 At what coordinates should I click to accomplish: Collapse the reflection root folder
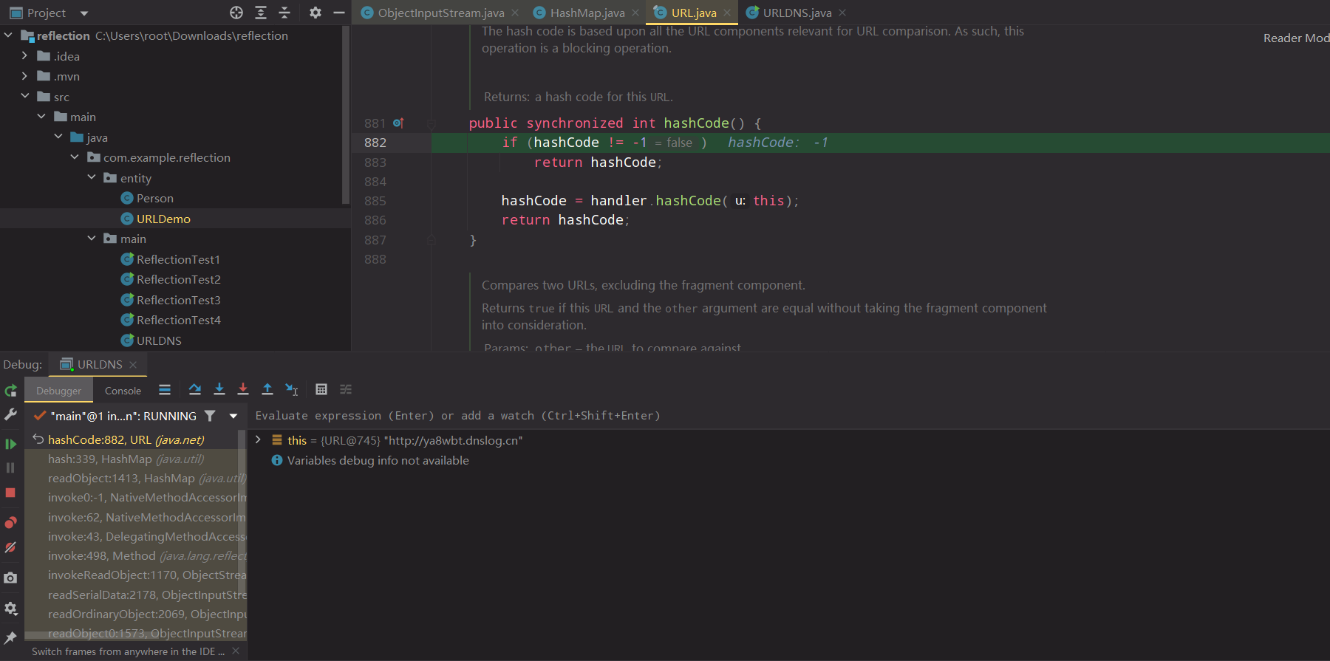tap(8, 35)
